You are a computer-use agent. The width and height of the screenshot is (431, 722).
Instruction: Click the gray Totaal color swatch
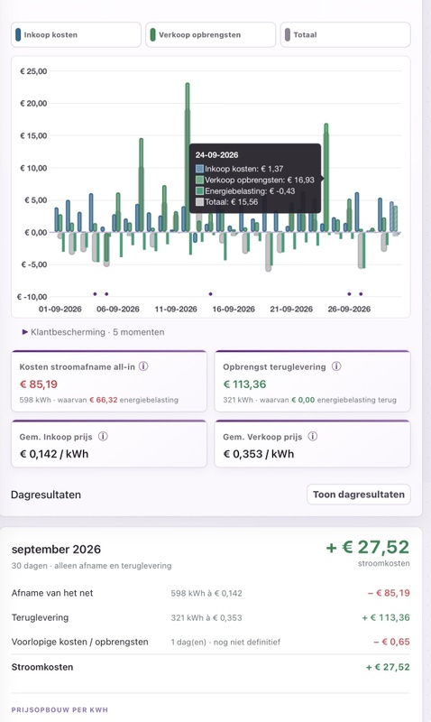coord(288,34)
